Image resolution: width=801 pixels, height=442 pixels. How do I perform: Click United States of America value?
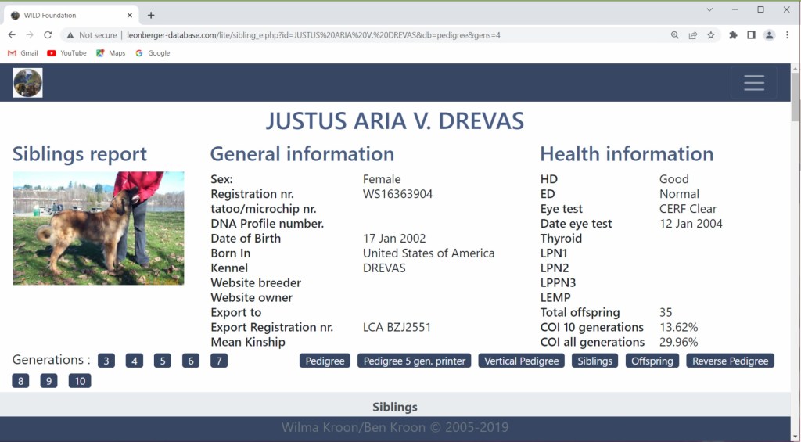(x=429, y=253)
